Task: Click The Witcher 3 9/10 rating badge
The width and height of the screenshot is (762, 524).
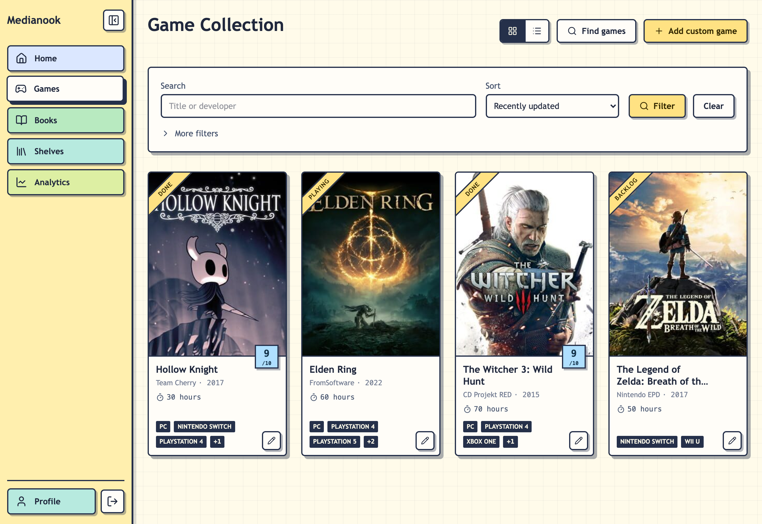Action: (x=574, y=357)
